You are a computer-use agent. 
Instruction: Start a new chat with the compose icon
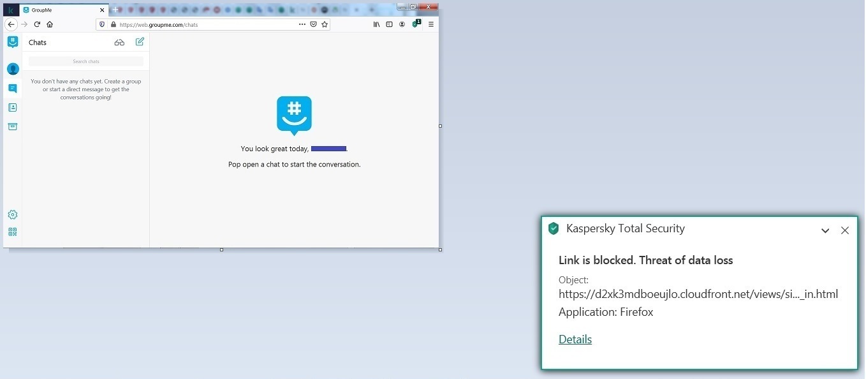140,42
